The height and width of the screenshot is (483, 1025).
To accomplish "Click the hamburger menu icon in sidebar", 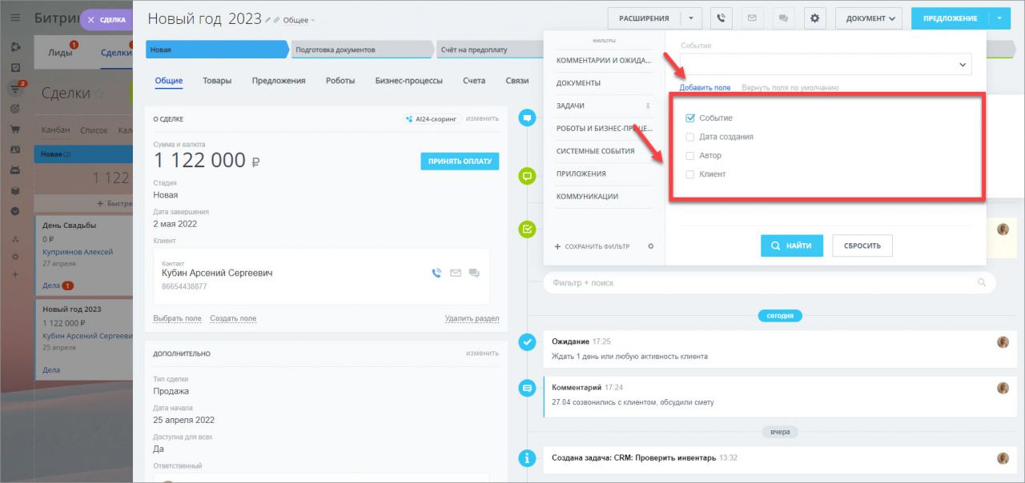I will tap(15, 18).
